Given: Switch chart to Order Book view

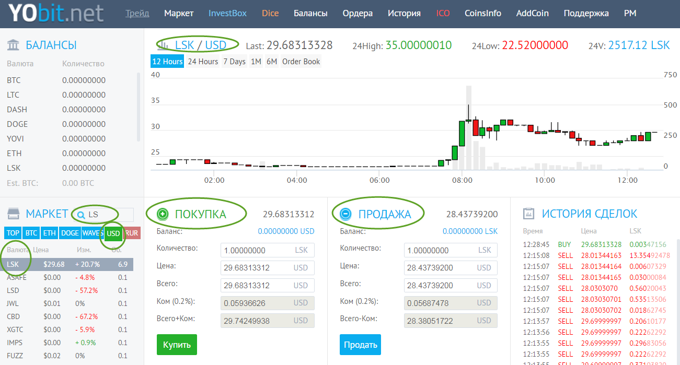Looking at the screenshot, I should click(x=301, y=62).
